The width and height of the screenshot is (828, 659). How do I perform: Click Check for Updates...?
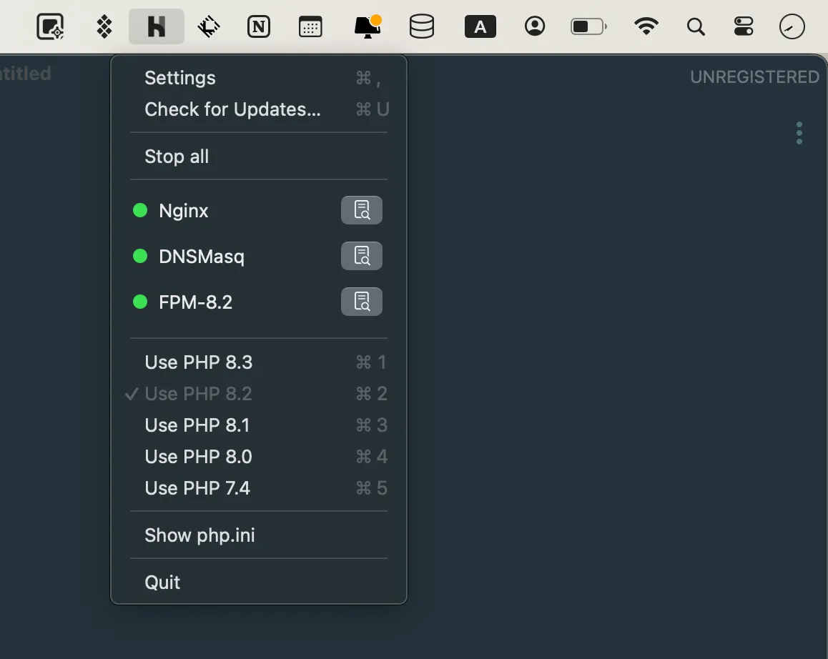[232, 109]
